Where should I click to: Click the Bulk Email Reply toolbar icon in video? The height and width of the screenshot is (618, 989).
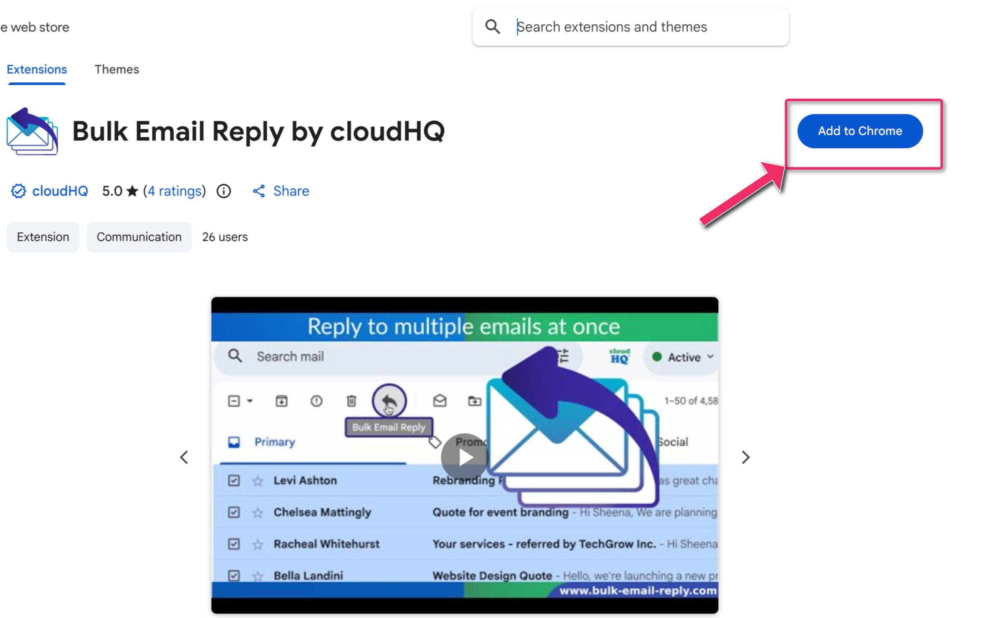pyautogui.click(x=389, y=401)
